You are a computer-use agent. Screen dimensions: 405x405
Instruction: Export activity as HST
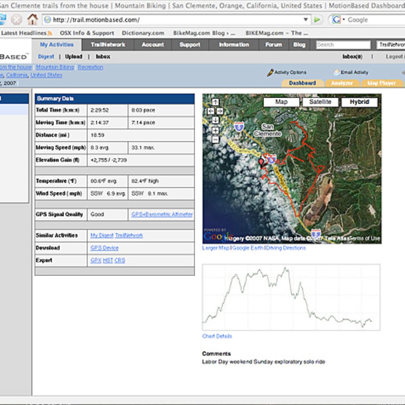pyautogui.click(x=108, y=260)
